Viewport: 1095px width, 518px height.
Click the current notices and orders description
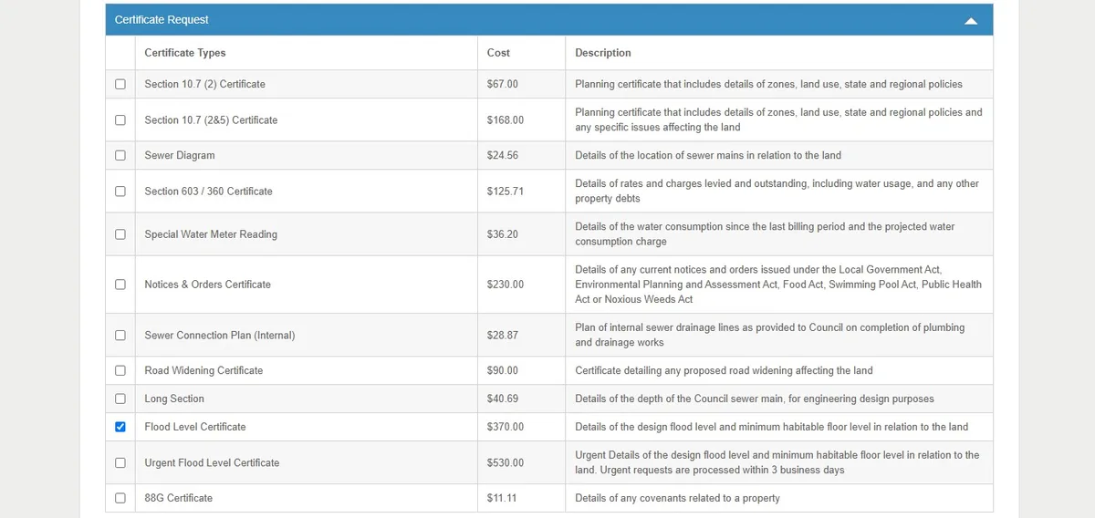pos(778,284)
